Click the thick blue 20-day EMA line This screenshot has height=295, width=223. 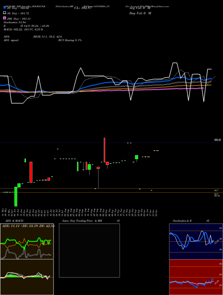coord(105,83)
